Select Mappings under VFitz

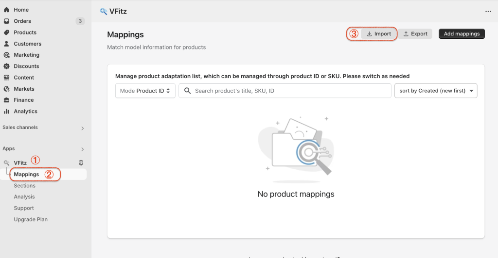[x=26, y=175]
